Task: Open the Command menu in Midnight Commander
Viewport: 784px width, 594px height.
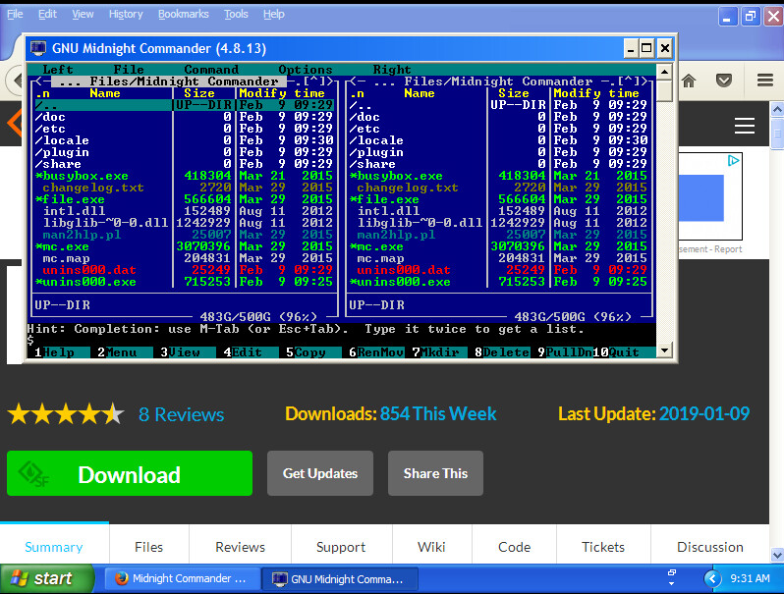Action: pos(210,70)
